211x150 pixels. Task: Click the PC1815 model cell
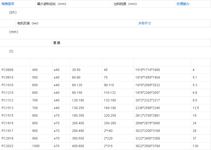[7, 123]
